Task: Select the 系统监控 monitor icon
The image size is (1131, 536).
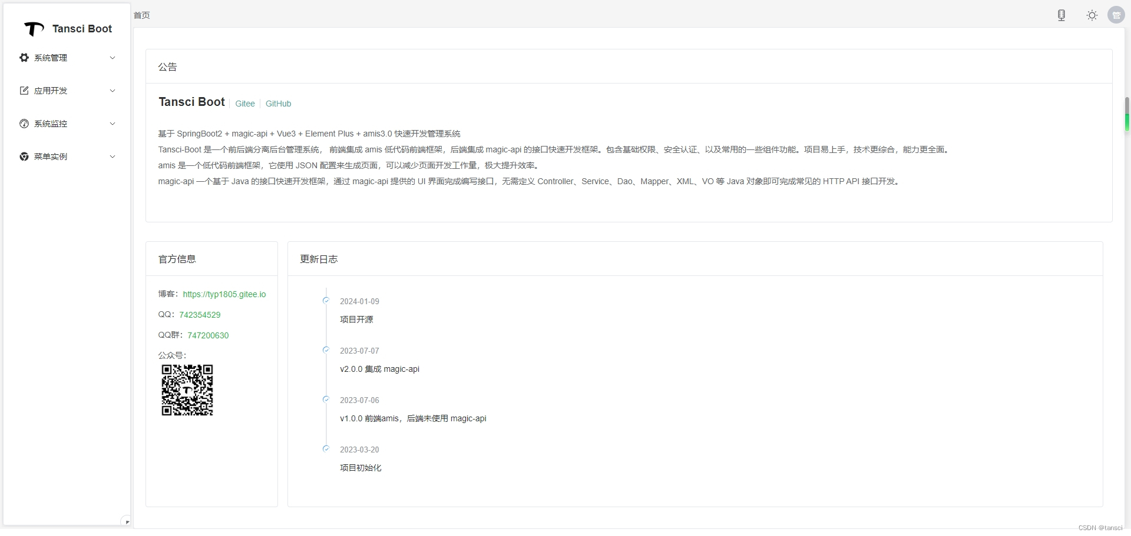Action: [x=24, y=124]
